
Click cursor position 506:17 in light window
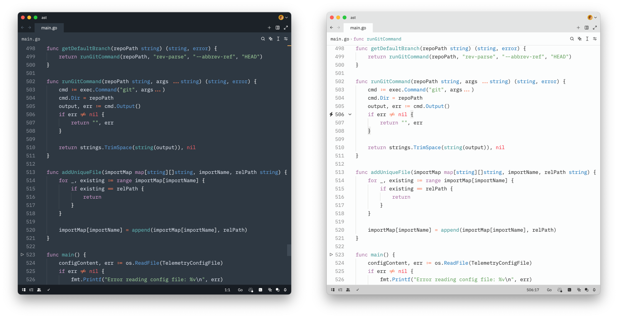pyautogui.click(x=533, y=290)
